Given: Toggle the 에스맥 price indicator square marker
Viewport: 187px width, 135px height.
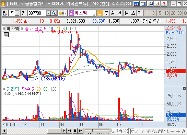Looking at the screenshot, I should [x=4, y=29].
